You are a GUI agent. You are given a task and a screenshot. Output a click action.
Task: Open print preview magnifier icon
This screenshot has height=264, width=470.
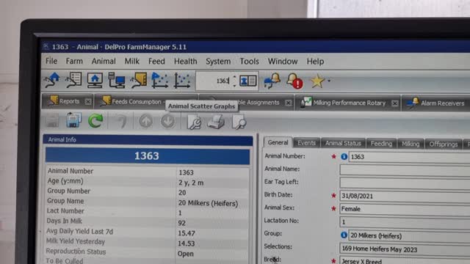click(239, 122)
